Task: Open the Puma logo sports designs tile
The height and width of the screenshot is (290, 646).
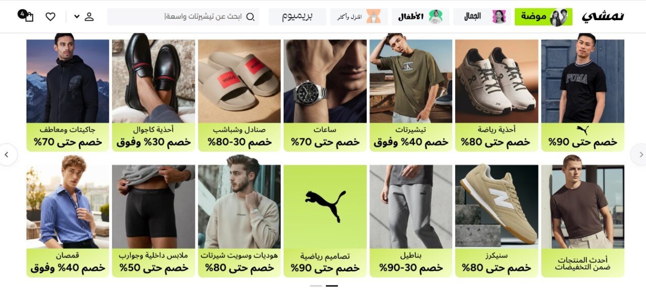Action: [x=325, y=221]
